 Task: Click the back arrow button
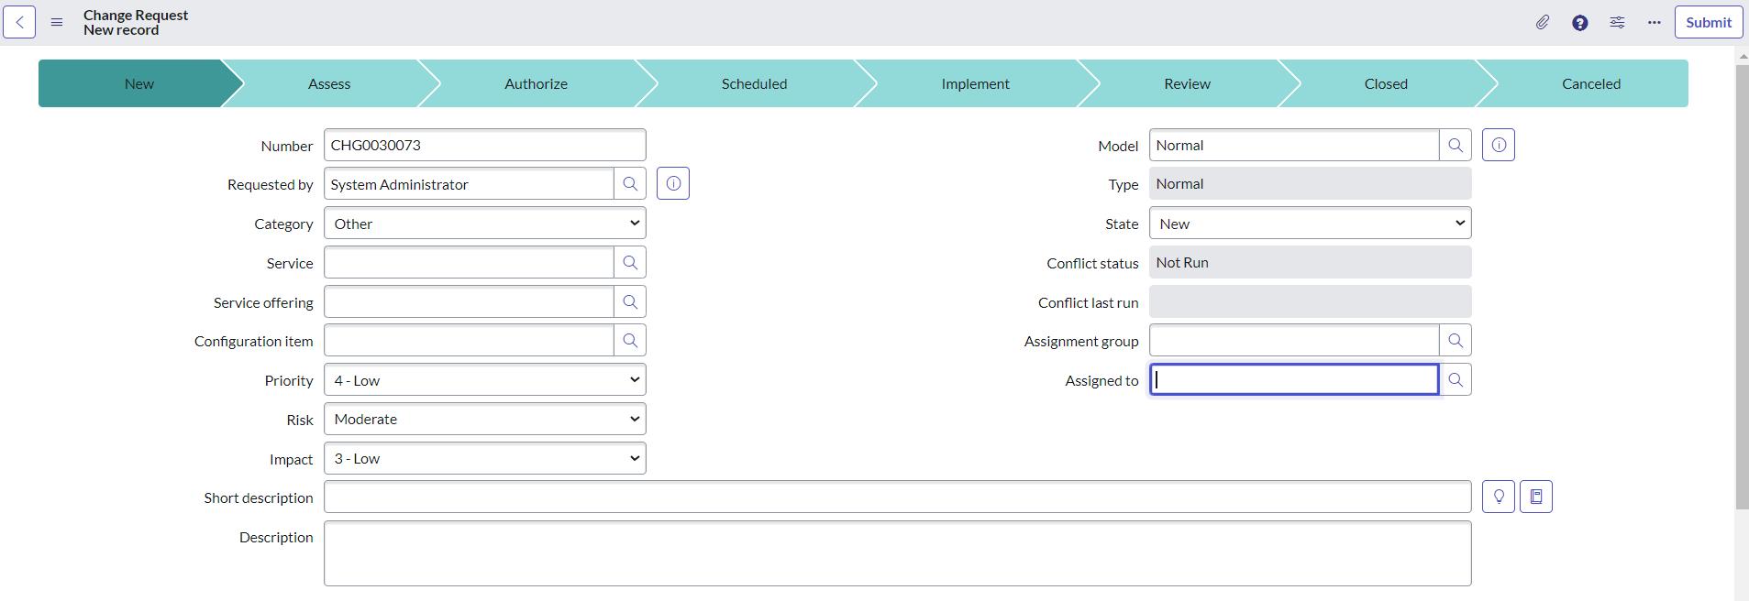[19, 22]
